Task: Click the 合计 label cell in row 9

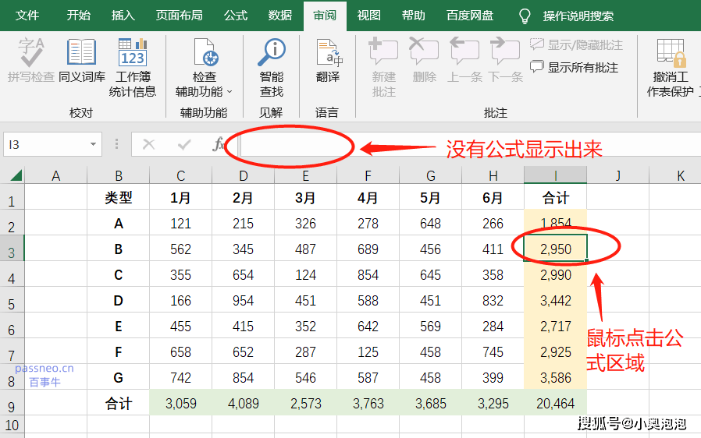Action: point(118,403)
